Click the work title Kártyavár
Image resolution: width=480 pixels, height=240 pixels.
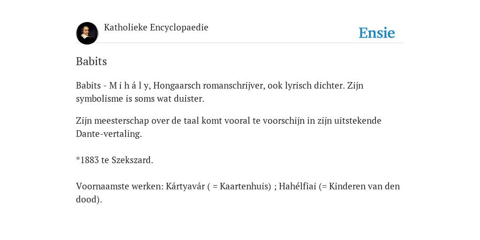tap(185, 186)
